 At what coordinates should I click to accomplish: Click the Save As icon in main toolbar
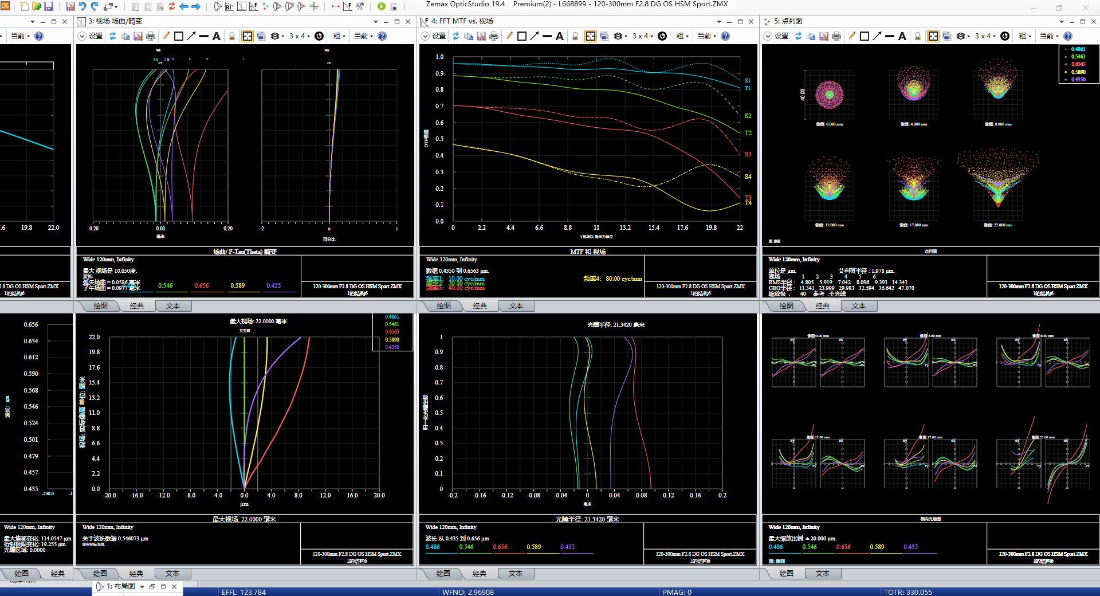coord(70,6)
